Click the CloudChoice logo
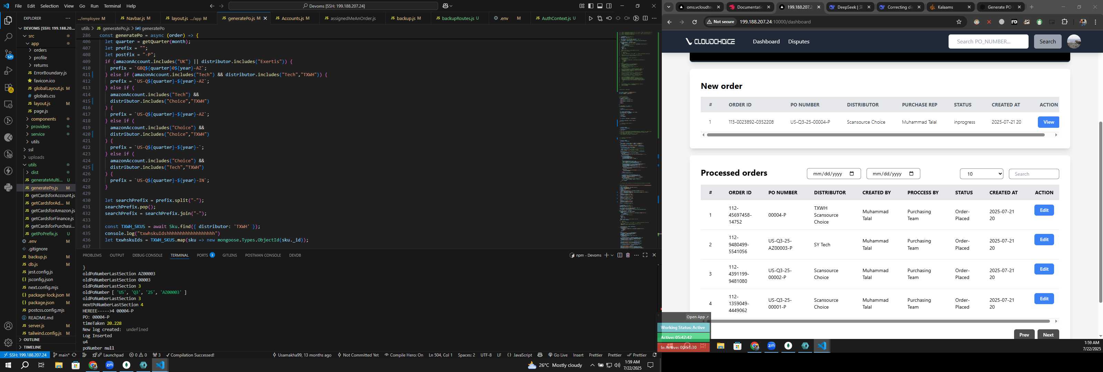1103x372 pixels. (x=710, y=42)
